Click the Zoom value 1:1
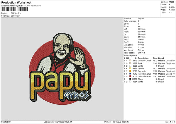The image size is (176, 124). pyautogui.click(x=170, y=12)
